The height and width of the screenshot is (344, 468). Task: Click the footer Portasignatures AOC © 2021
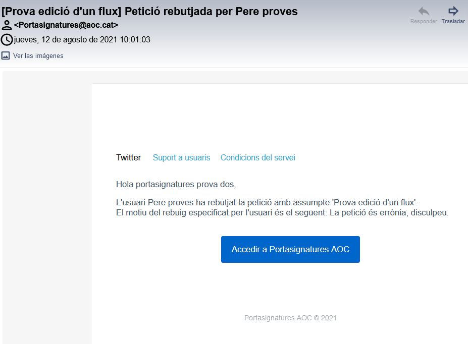pyautogui.click(x=290, y=318)
